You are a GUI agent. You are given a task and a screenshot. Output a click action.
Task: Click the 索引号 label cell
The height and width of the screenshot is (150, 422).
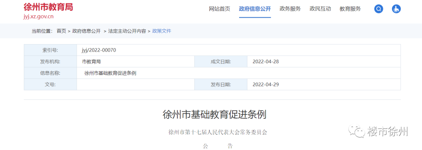(x=50, y=50)
